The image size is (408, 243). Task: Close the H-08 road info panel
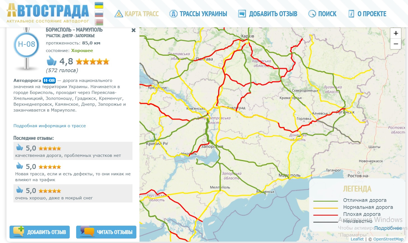(x=134, y=30)
